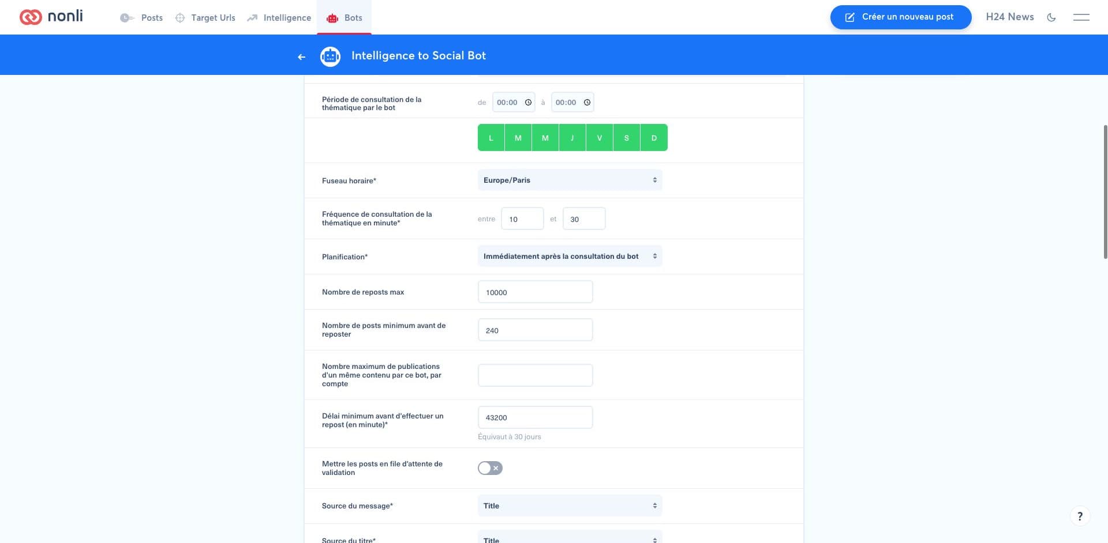The image size is (1108, 543).
Task: Click the clock icon in the start time field
Action: (528, 102)
